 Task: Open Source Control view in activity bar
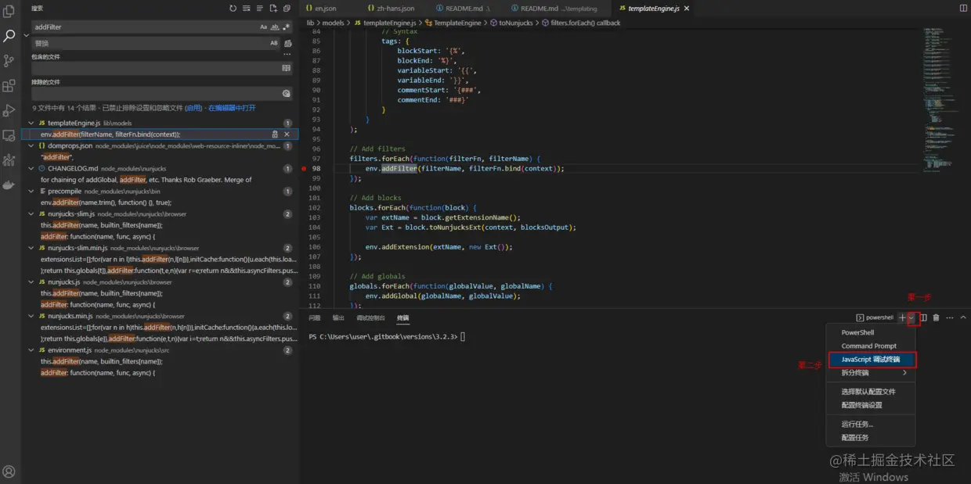[x=9, y=61]
